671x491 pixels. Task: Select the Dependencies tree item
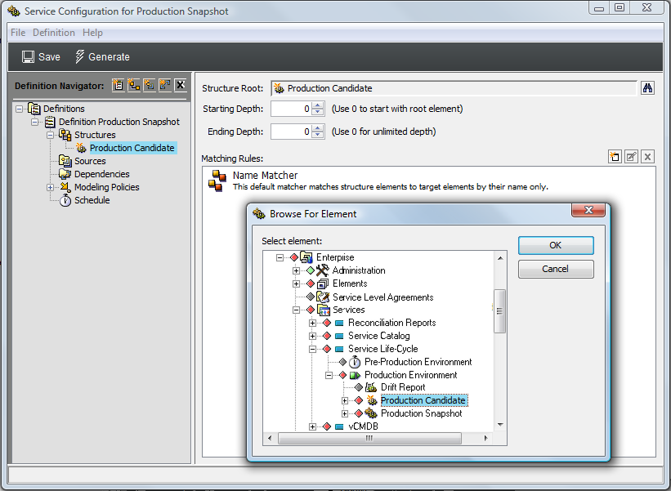(102, 174)
